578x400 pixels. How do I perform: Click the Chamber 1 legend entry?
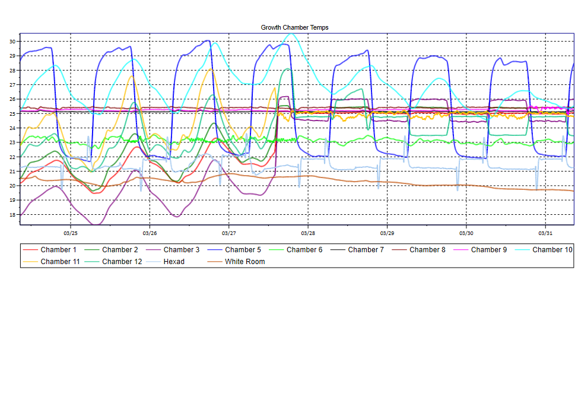click(58, 250)
